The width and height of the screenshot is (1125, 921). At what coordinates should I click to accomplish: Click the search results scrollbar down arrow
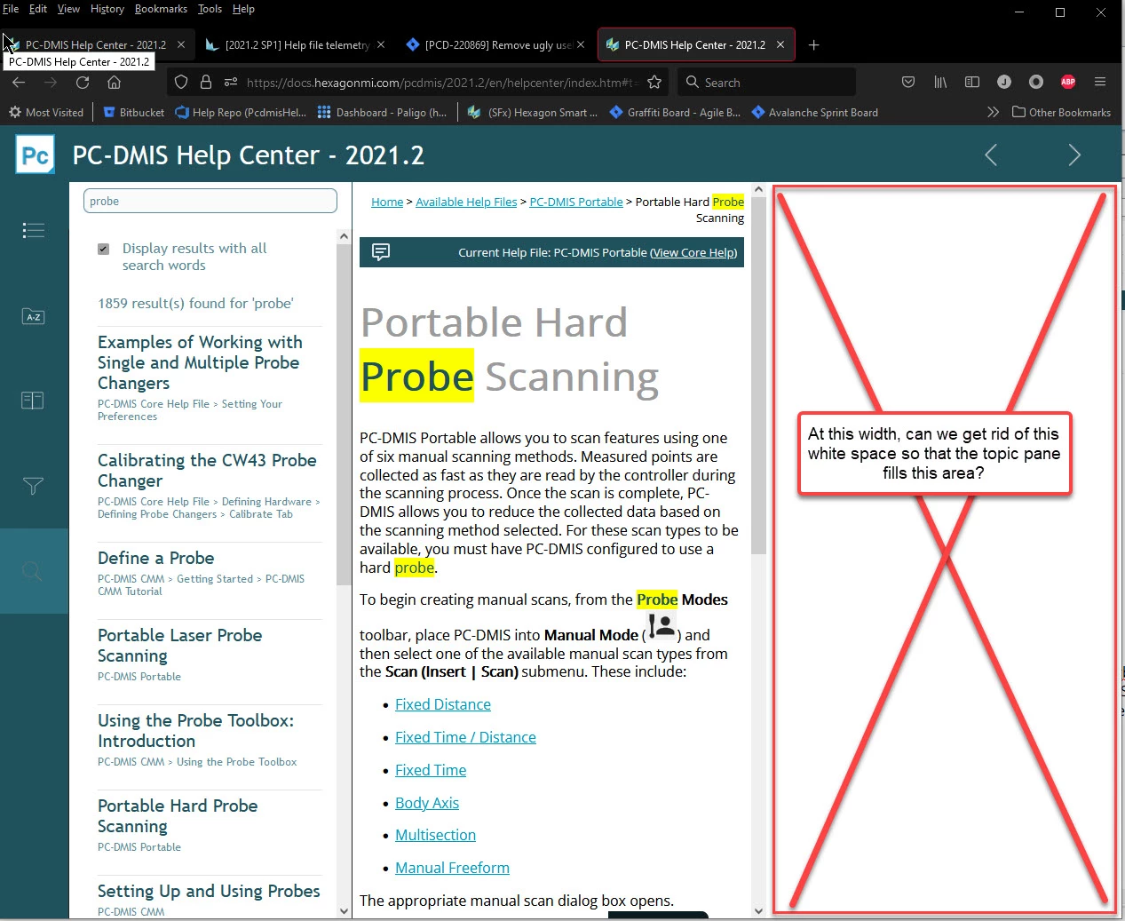pyautogui.click(x=345, y=911)
